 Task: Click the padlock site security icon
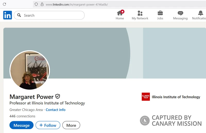click(42, 4)
